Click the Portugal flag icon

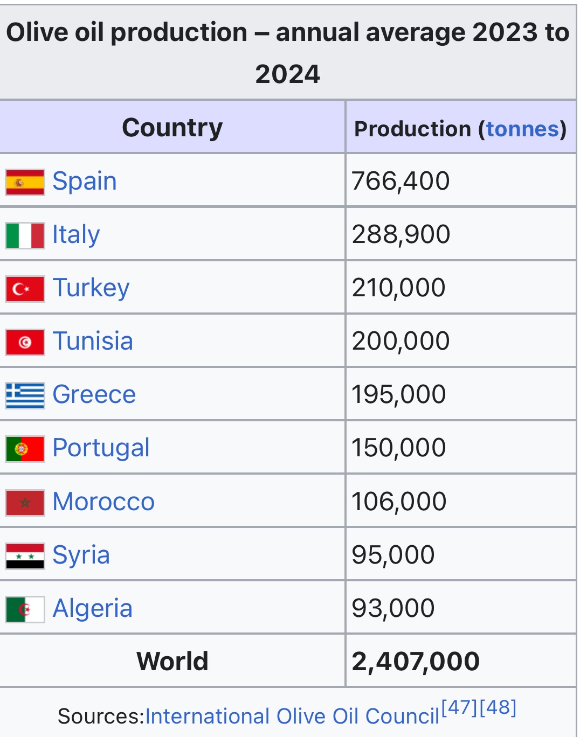point(25,449)
